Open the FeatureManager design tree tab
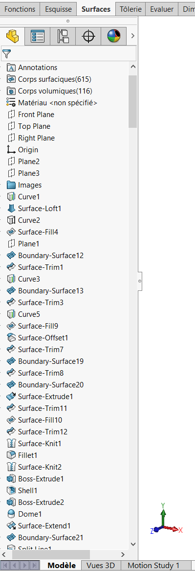Viewport: 195px width, 571px height. (x=12, y=36)
